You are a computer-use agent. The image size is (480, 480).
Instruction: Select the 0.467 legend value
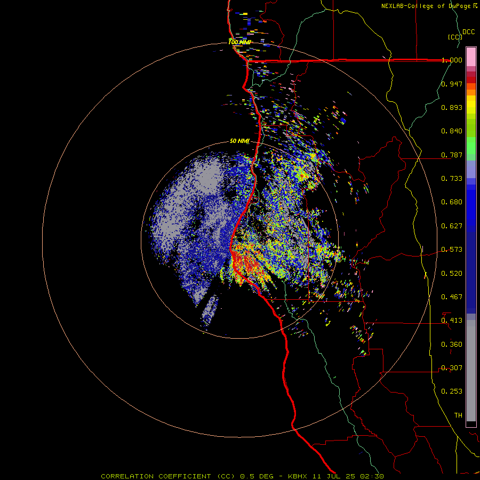tap(452, 297)
